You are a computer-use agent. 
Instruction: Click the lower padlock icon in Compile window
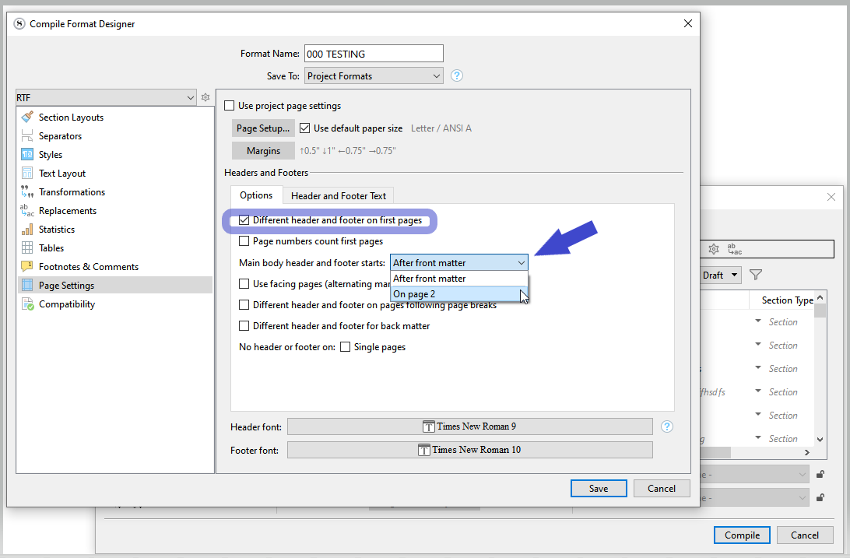(x=820, y=497)
